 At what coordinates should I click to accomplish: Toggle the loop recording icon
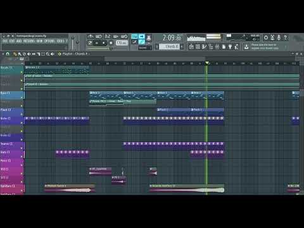click(124, 36)
